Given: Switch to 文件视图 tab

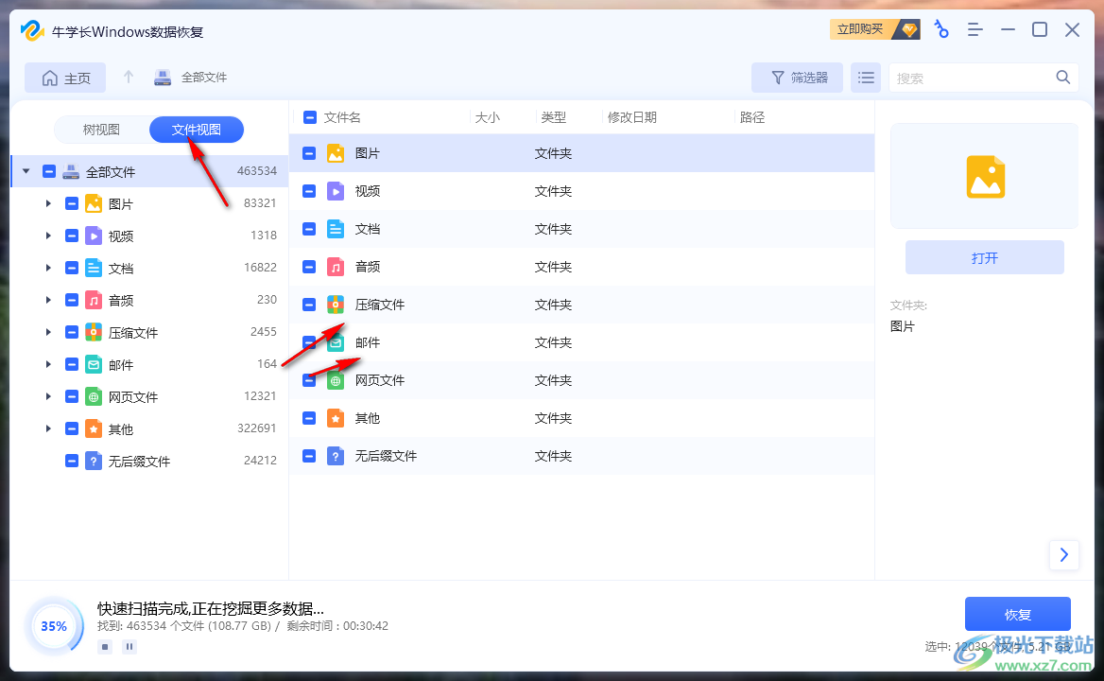Looking at the screenshot, I should point(197,130).
